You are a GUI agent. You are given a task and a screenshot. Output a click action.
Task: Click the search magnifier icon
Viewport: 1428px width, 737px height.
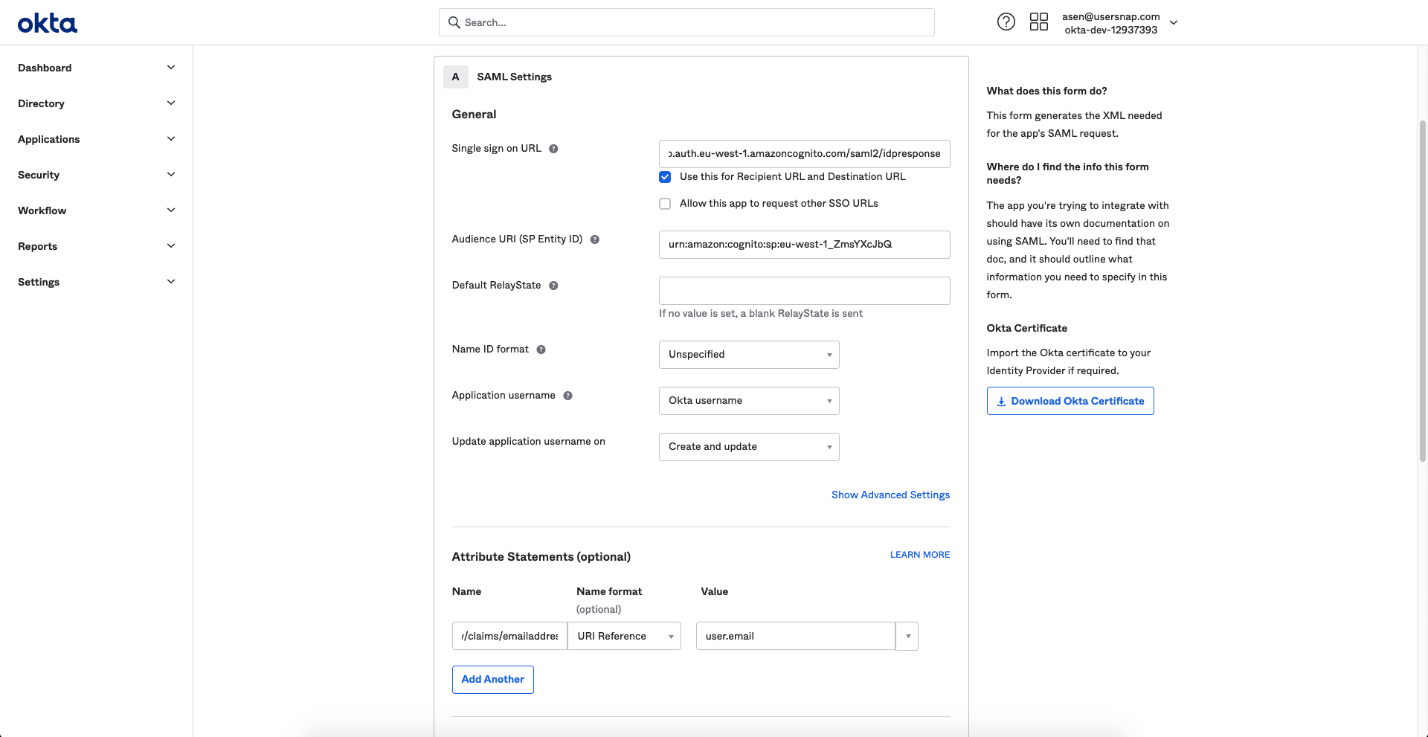click(454, 22)
